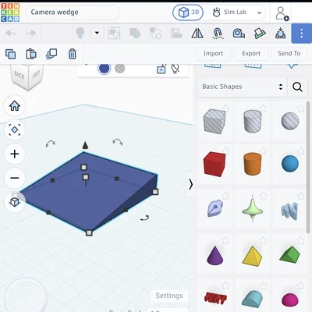Delete the selected shape
The image size is (312, 312).
(x=73, y=54)
